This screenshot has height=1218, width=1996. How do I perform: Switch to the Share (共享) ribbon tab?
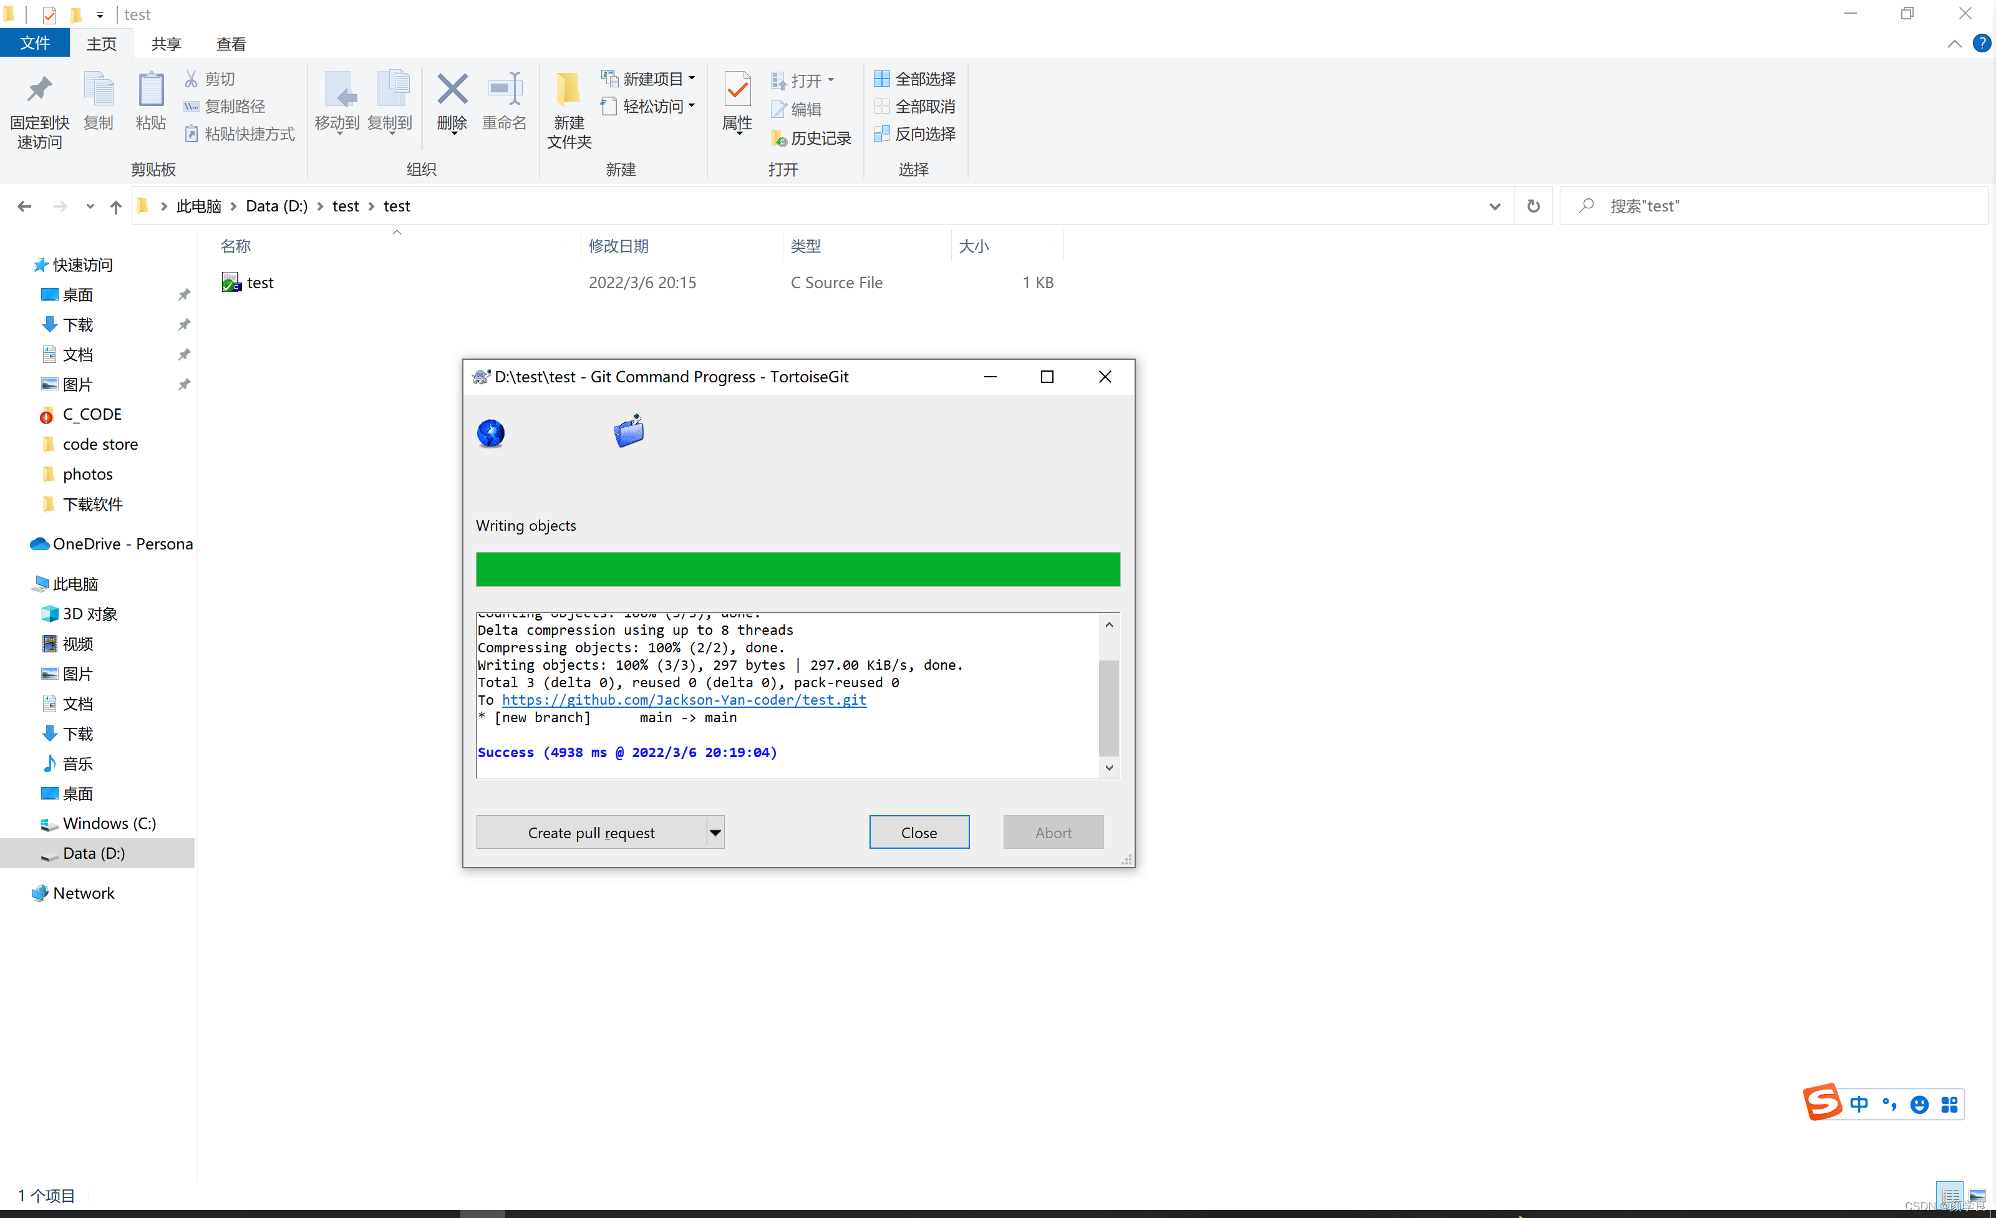pyautogui.click(x=166, y=44)
